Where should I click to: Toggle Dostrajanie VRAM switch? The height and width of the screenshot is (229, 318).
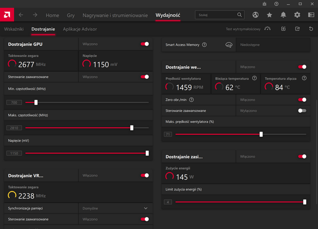point(145,175)
